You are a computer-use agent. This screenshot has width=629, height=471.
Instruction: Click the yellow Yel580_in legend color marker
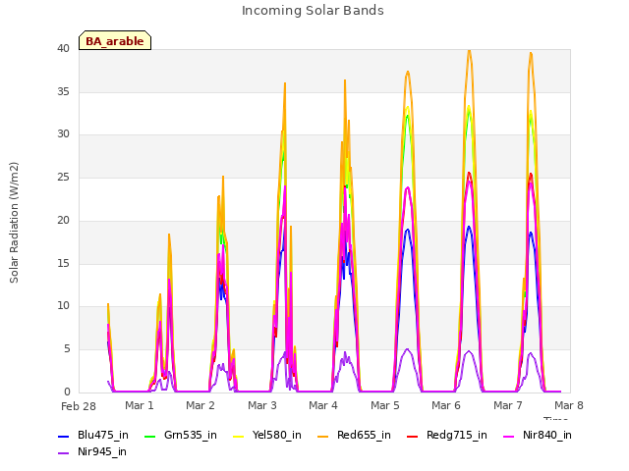coord(238,436)
